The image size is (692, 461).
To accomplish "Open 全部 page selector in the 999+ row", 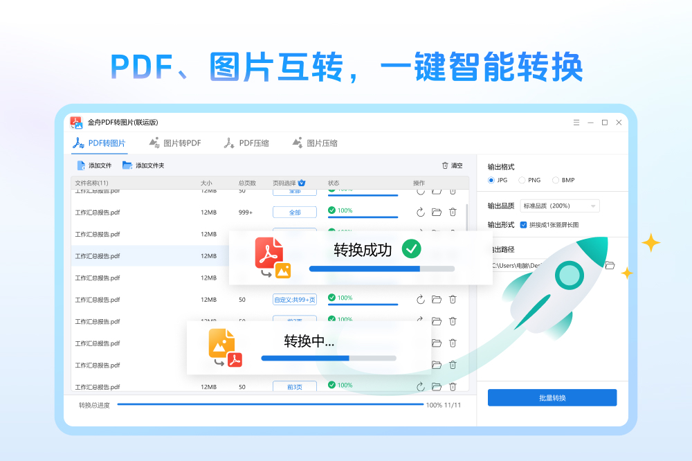I will click(294, 213).
